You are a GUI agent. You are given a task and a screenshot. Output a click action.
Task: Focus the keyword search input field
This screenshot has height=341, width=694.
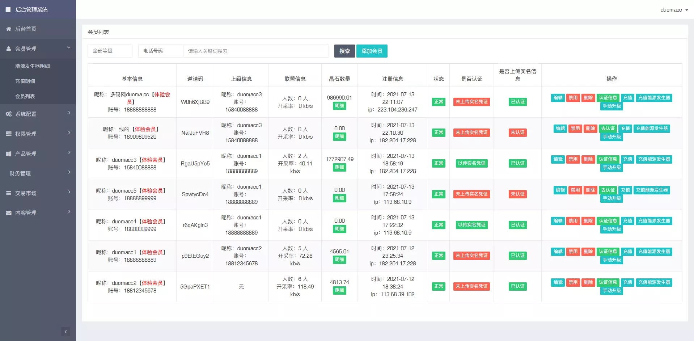tap(256, 51)
